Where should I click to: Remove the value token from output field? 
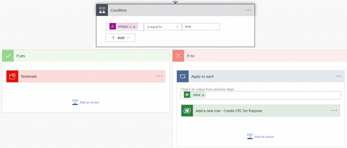pyautogui.click(x=203, y=95)
